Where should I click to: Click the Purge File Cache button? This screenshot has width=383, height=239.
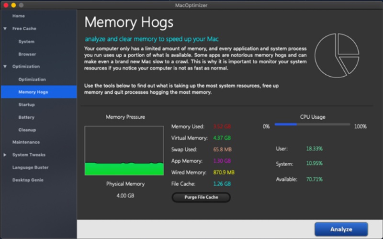coord(201,197)
